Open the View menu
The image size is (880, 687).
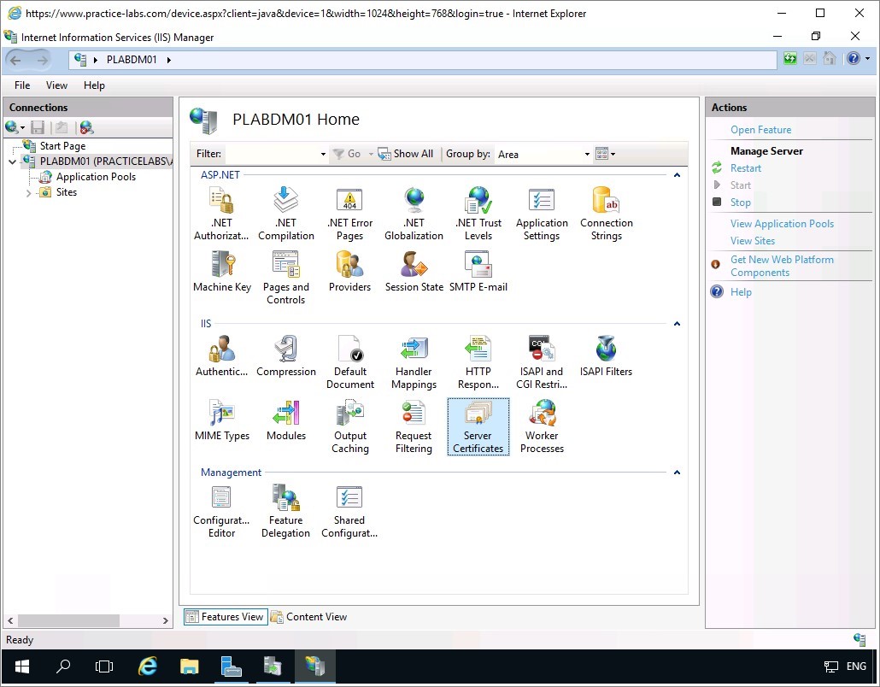coord(56,85)
